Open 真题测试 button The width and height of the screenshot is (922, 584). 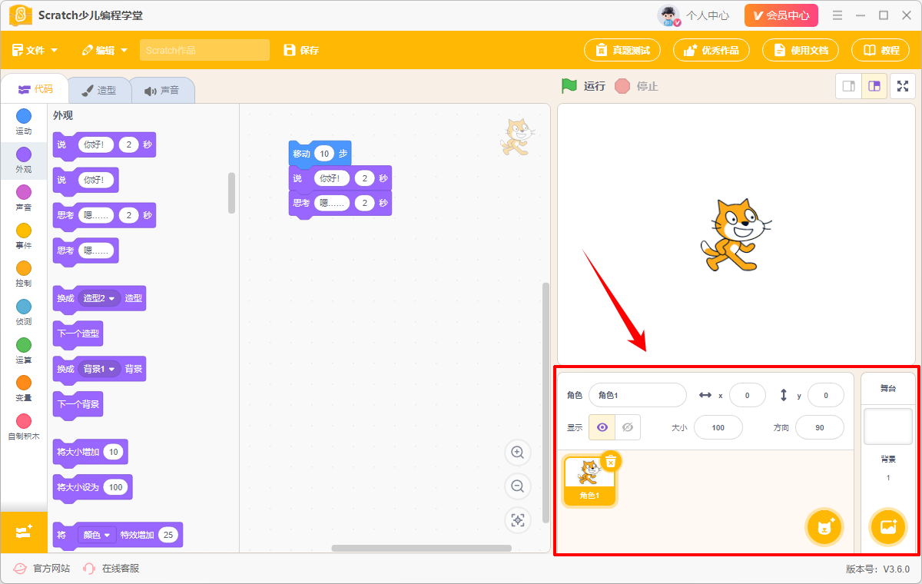[x=622, y=51]
